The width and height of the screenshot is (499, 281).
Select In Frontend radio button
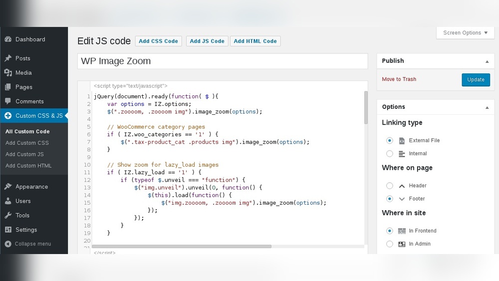point(390,231)
